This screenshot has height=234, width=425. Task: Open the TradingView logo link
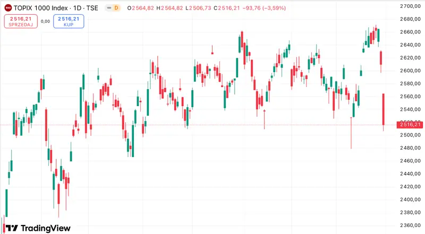(x=38, y=228)
